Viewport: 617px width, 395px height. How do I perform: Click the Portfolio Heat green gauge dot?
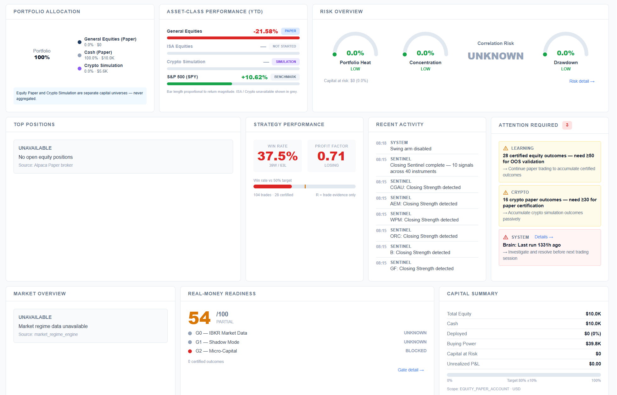(335, 54)
